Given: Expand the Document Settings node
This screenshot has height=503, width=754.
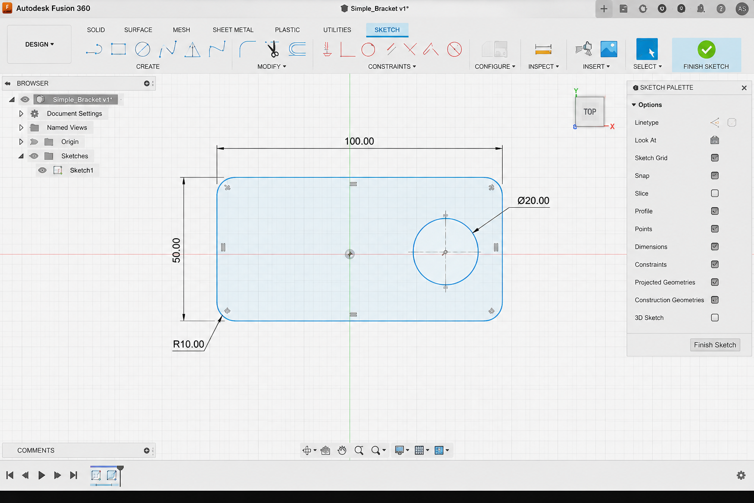Looking at the screenshot, I should pyautogui.click(x=21, y=113).
